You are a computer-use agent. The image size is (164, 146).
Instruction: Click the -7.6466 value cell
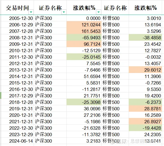[84, 70]
